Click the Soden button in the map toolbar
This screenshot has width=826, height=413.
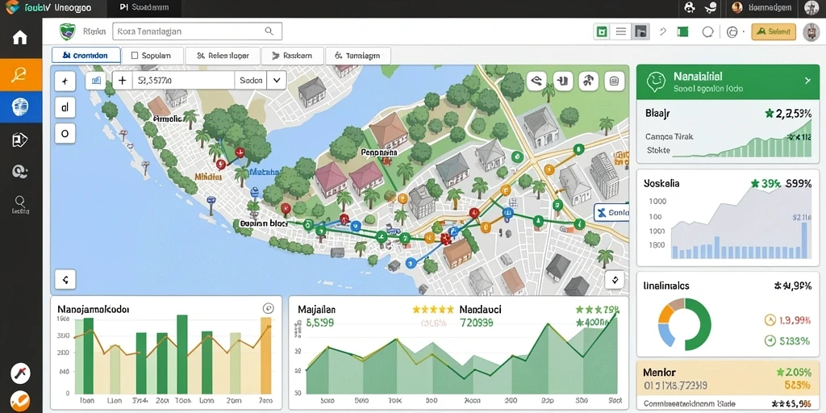pyautogui.click(x=251, y=81)
